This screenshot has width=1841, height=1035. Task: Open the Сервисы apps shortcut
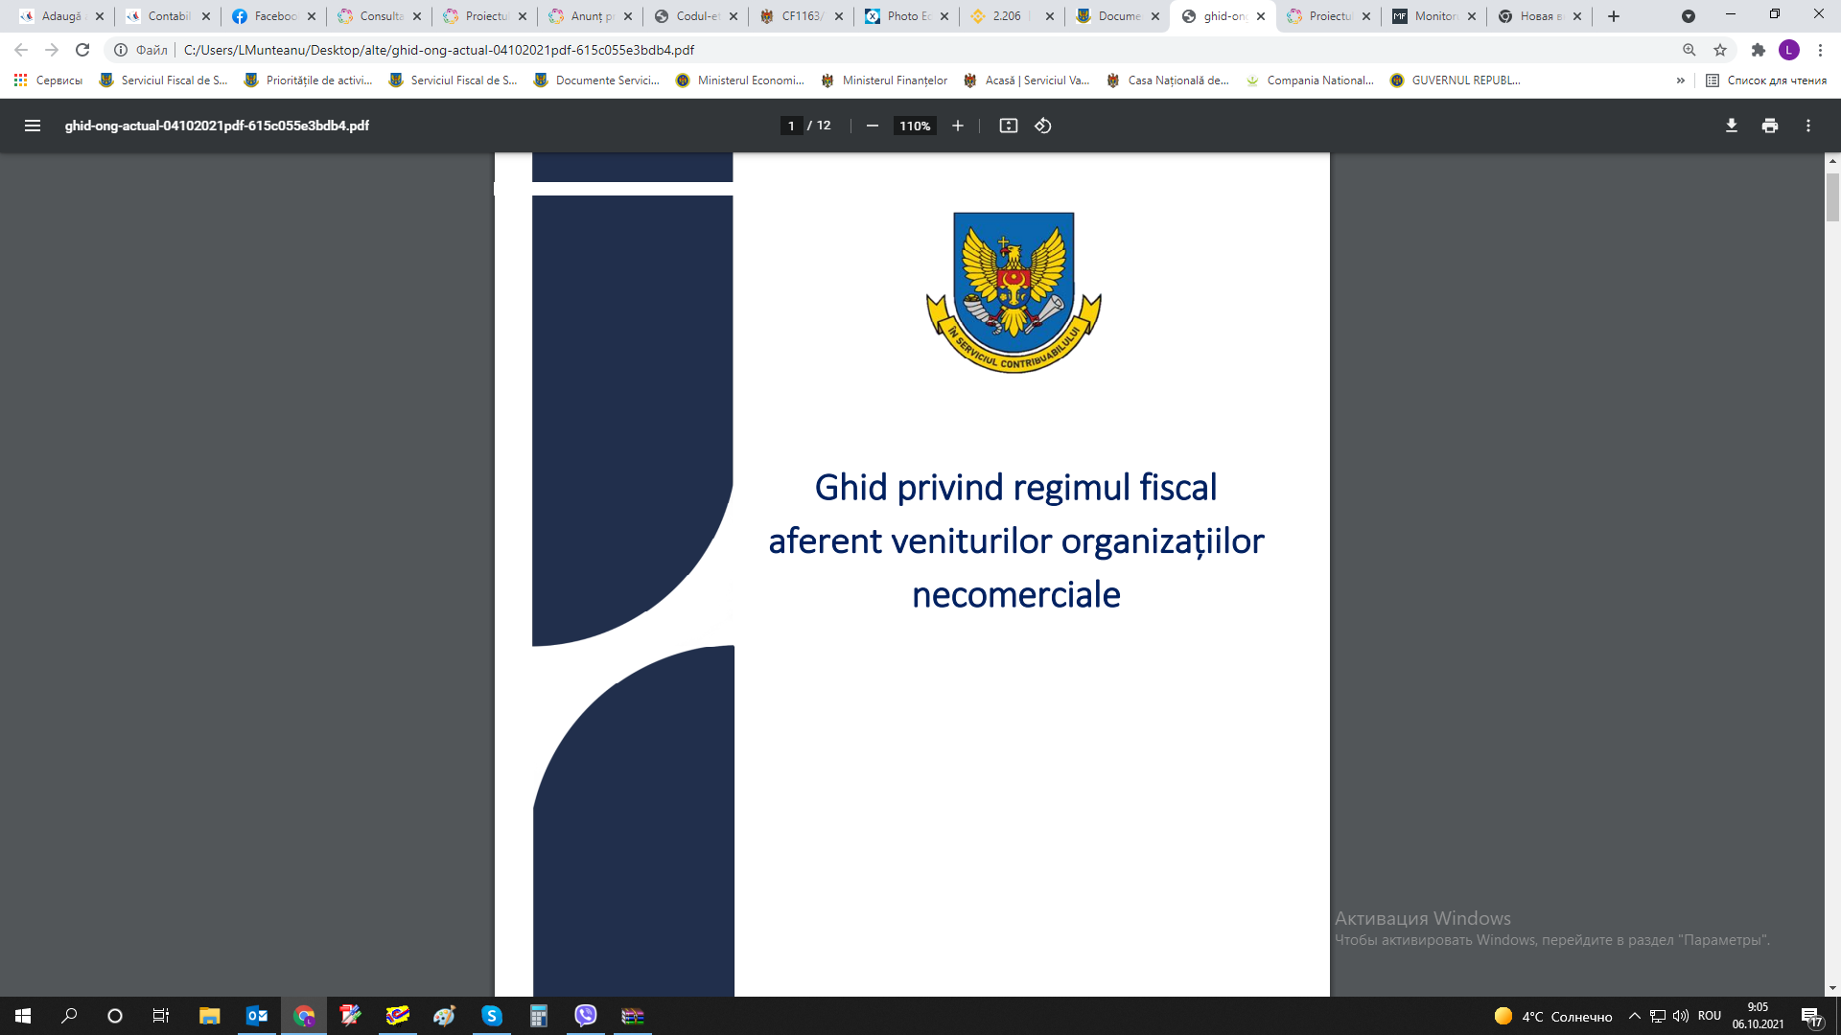tap(48, 80)
